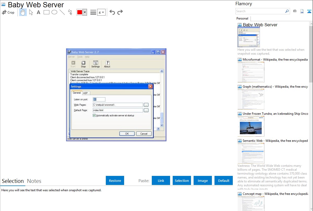Click the Restore button
This screenshot has height=211, width=313.
click(x=115, y=181)
